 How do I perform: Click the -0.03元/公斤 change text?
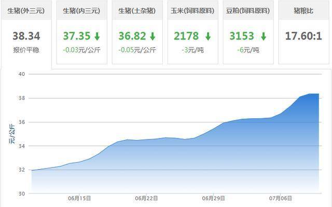pos(82,50)
